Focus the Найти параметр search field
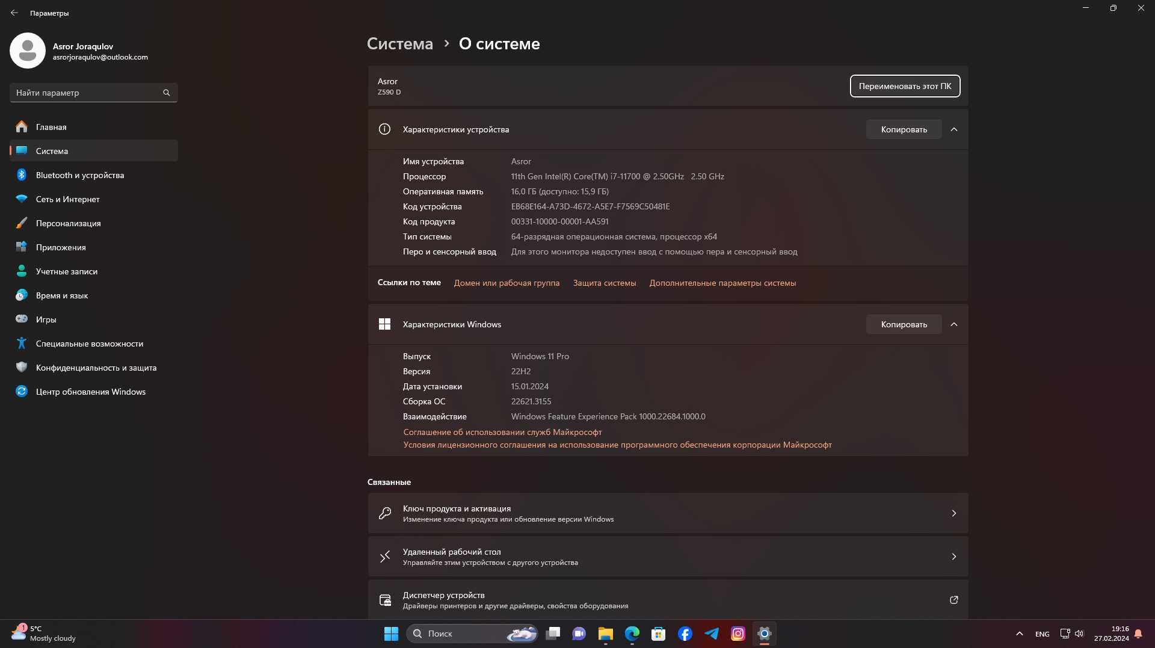 coord(94,93)
